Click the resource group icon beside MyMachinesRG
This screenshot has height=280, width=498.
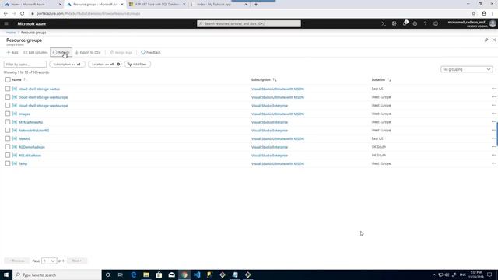coord(15,122)
